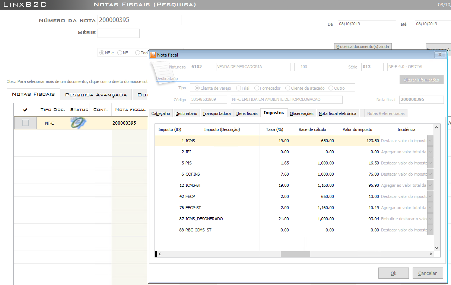Click the left arrow of horizontal scrollbar
Screen dimensions: 451x285
coord(159,254)
